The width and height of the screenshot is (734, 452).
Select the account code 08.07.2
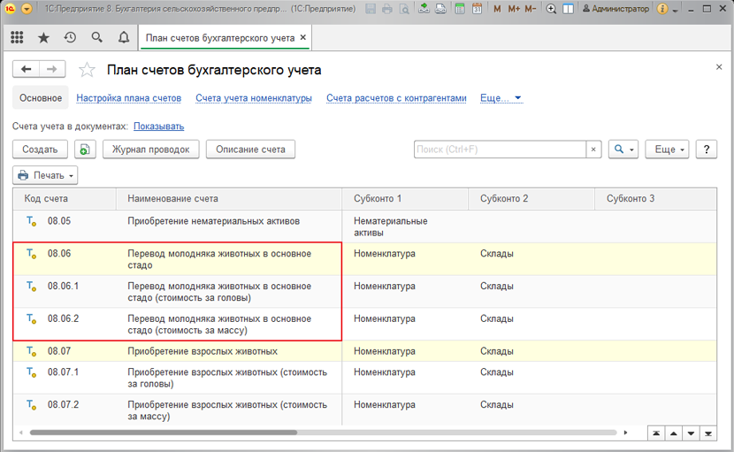(63, 404)
